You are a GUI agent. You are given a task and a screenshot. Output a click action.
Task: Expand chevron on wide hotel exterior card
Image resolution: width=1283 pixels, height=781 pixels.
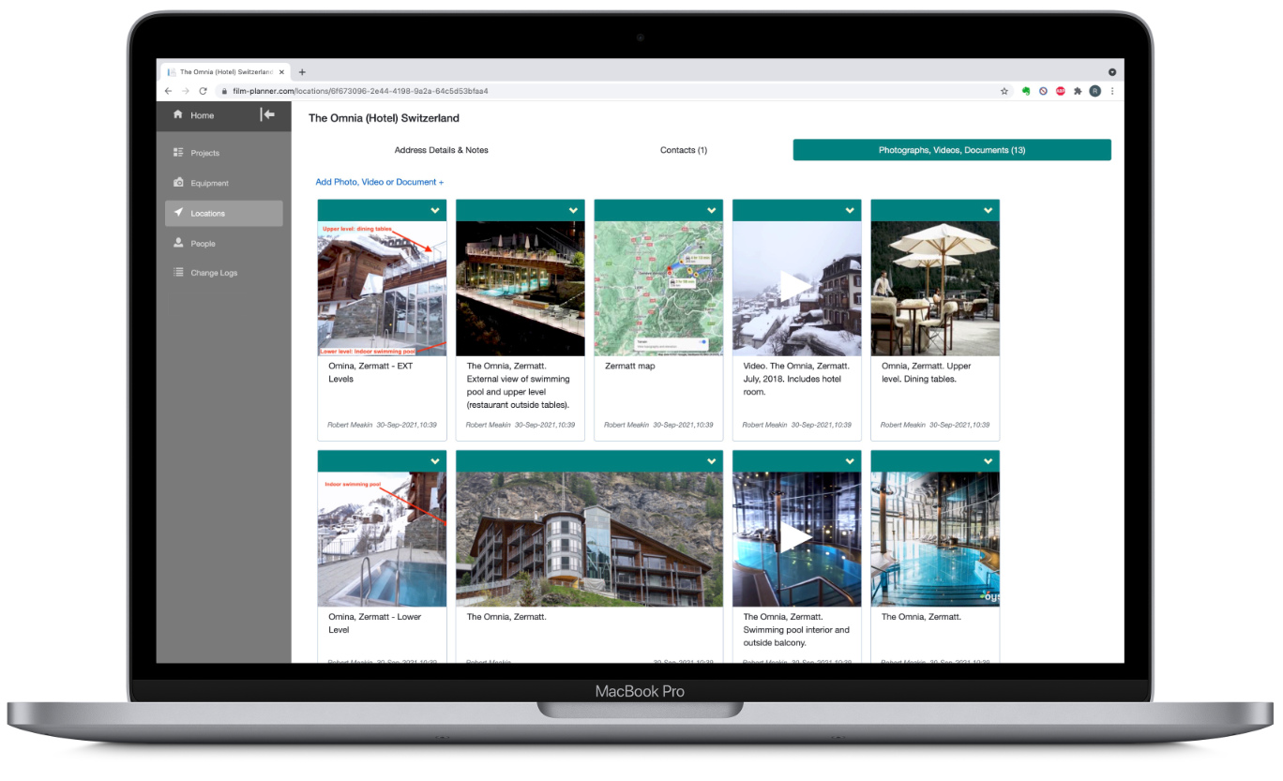tap(712, 461)
